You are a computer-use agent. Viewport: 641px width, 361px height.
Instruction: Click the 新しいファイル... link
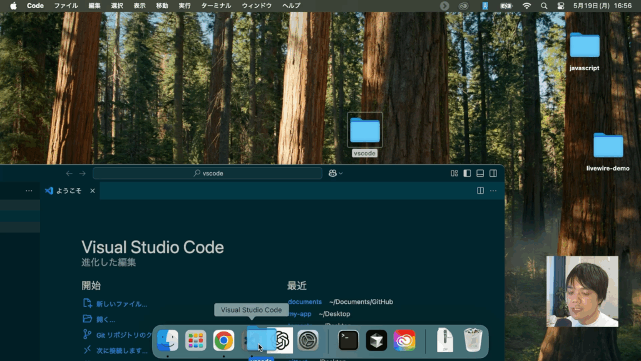click(x=121, y=304)
